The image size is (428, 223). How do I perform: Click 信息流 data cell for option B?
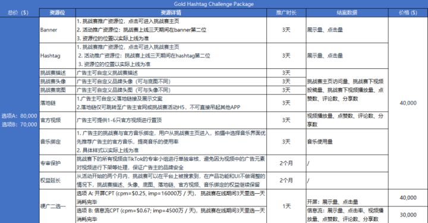347,215
